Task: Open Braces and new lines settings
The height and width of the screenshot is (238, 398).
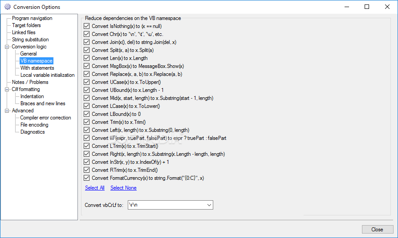Action: [x=43, y=103]
